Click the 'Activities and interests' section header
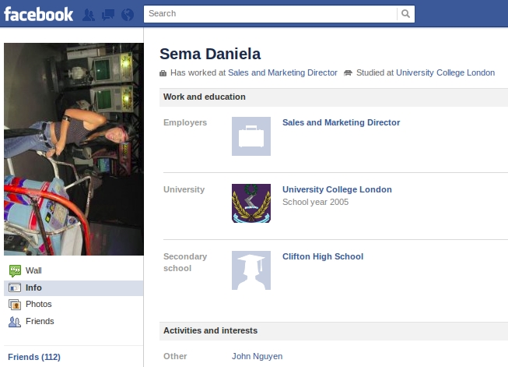Screen dimensions: 508x367 coord(334,330)
